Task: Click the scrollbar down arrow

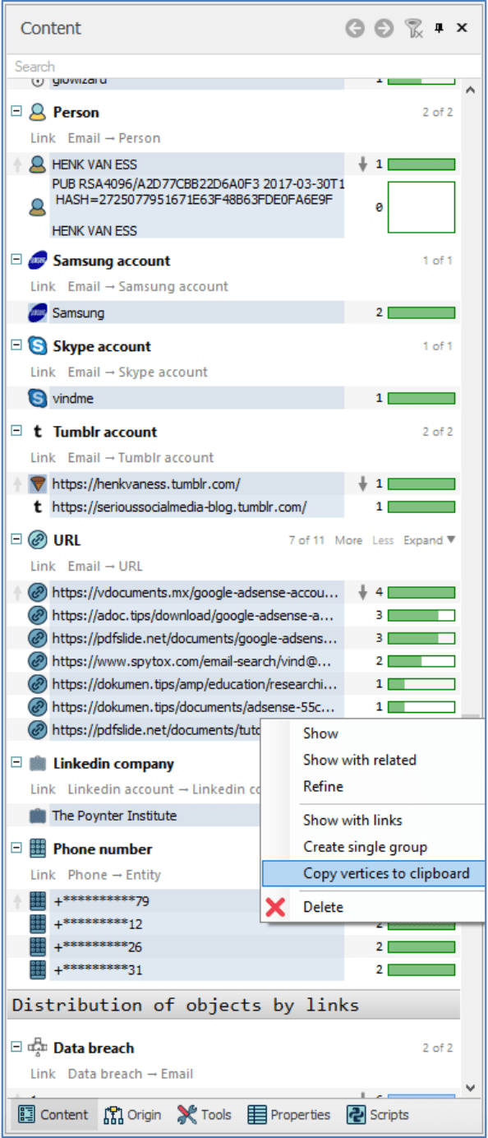Action: point(471,1087)
